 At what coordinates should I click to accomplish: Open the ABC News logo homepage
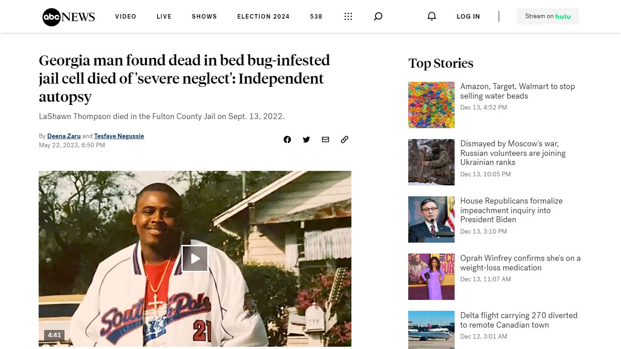point(69,17)
